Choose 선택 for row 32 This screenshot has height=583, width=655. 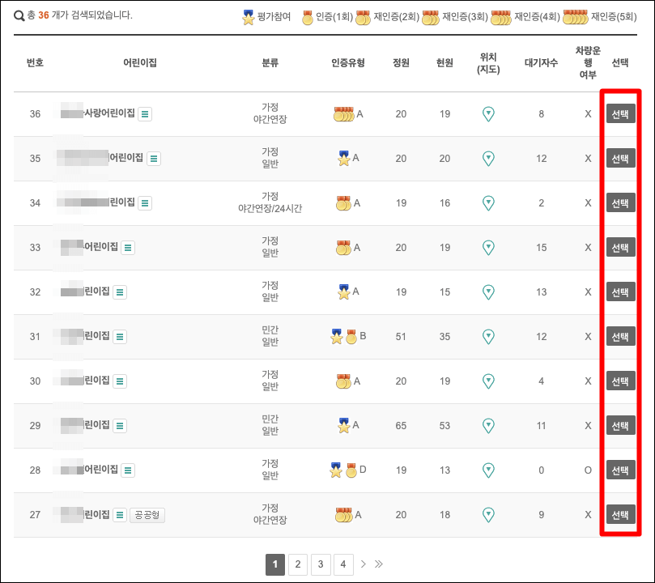621,292
